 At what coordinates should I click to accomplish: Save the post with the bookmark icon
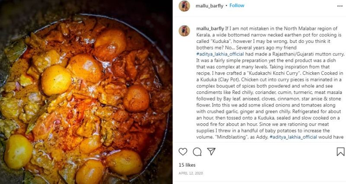340,152
